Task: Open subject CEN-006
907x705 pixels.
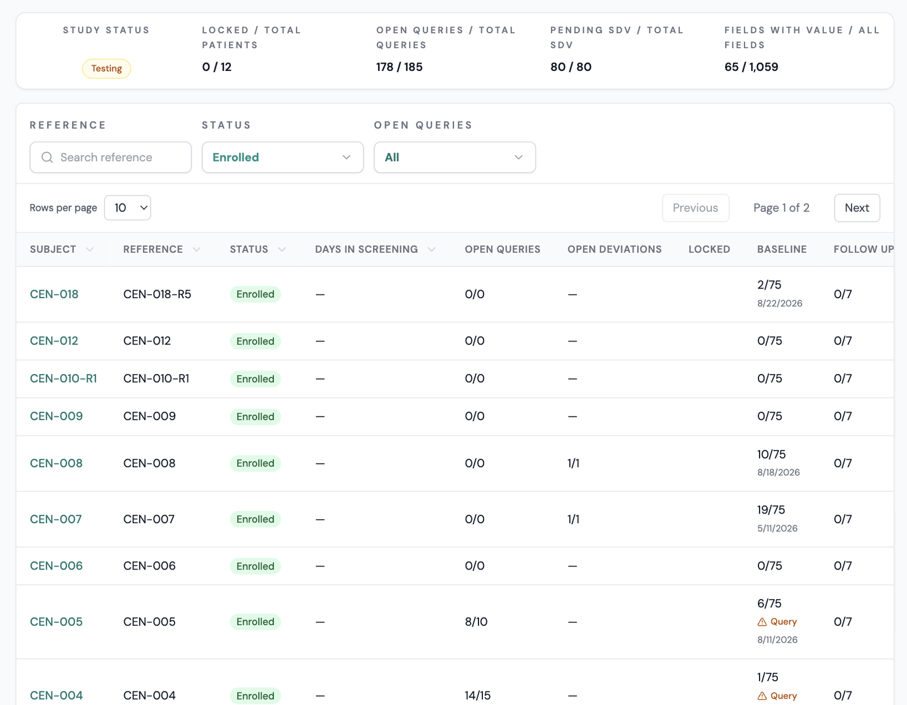Action: (x=56, y=566)
